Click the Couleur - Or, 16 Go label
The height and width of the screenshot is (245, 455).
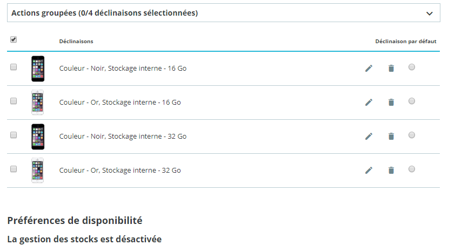click(120, 103)
